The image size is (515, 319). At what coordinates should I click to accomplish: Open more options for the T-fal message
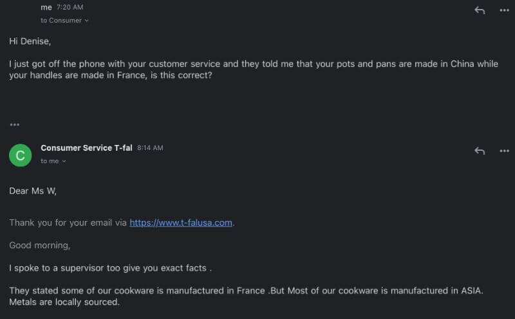[504, 151]
